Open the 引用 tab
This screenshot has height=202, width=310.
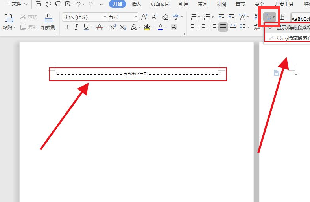[183, 4]
